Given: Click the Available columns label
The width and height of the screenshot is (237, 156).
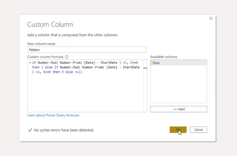Looking at the screenshot, I should point(163,57).
